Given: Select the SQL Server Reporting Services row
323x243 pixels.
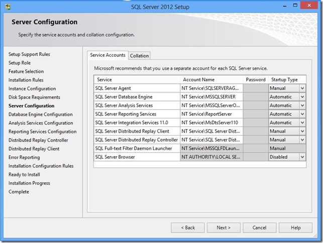Looking at the screenshot, I should (x=137, y=114).
